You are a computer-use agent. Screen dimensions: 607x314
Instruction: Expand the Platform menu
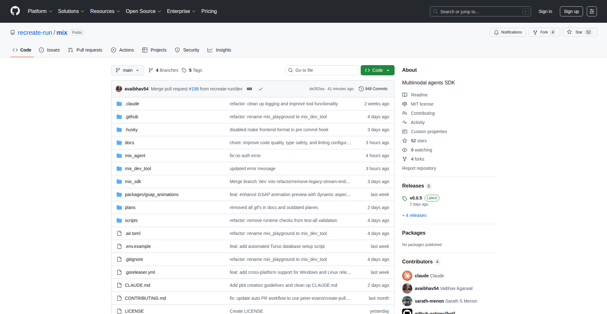point(40,11)
